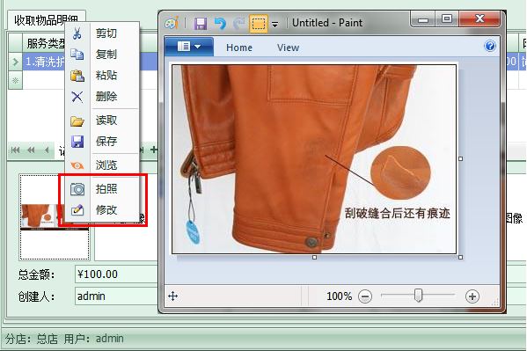Image resolution: width=527 pixels, height=351 pixels.
Task: Click the bottom-center canvas resize handle in Paint
Action: click(x=314, y=257)
